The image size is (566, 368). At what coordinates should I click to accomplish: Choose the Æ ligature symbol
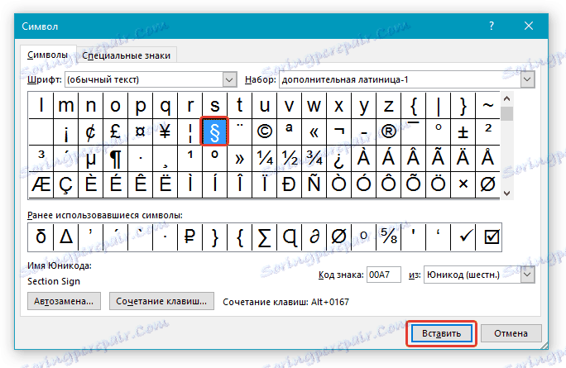click(41, 184)
